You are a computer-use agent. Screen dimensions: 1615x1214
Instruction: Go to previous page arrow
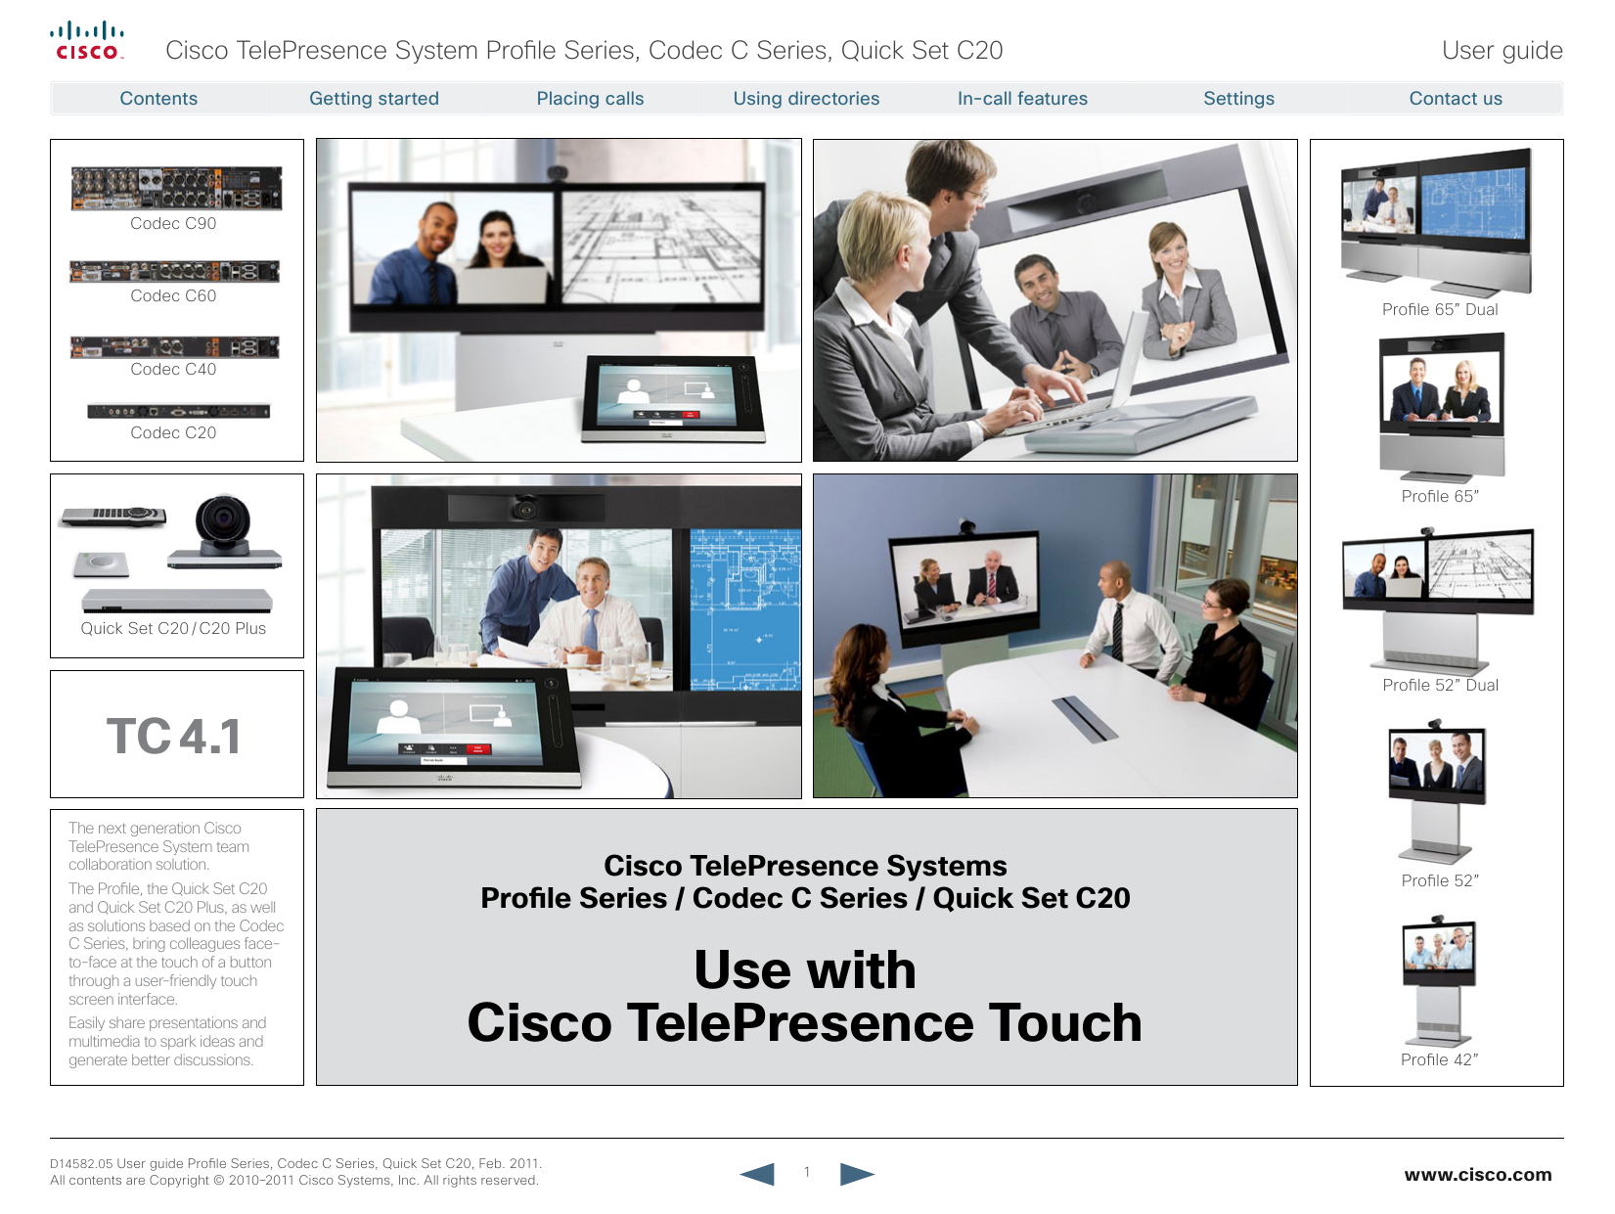[x=757, y=1173]
